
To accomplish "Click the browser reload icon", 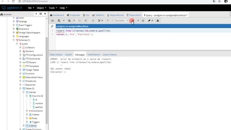I will tap(13, 1).
